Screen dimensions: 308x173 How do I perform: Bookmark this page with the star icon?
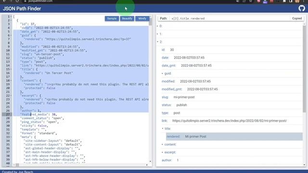pos(251,1)
